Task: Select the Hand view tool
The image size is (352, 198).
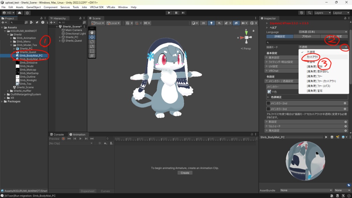Action: pos(92,33)
